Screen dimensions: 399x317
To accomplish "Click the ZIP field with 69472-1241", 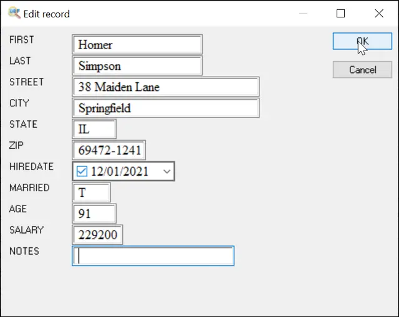I will click(109, 150).
